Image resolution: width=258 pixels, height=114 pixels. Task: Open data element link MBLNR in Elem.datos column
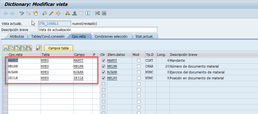coord(112,66)
